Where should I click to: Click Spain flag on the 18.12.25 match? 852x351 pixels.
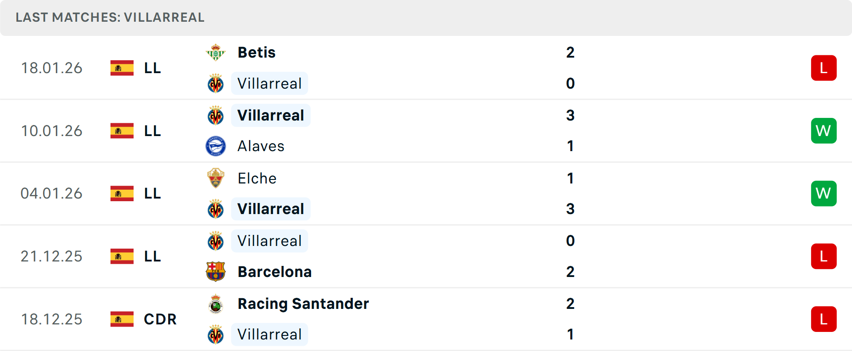[122, 319]
